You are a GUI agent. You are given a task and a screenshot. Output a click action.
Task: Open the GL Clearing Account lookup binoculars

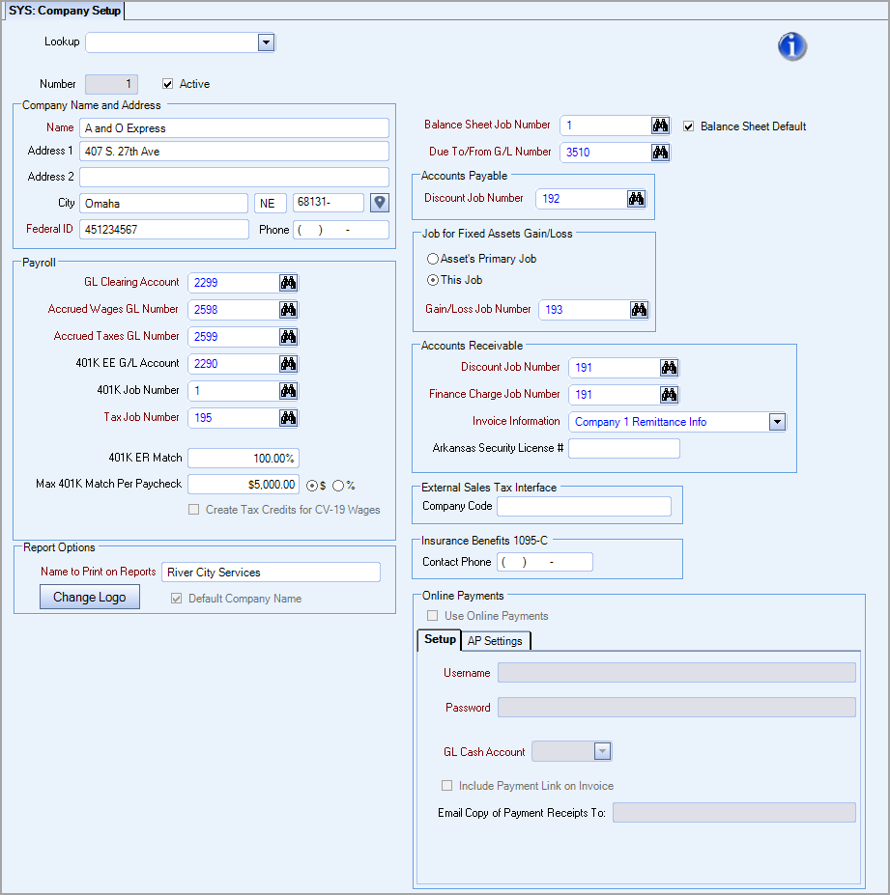pyautogui.click(x=285, y=282)
